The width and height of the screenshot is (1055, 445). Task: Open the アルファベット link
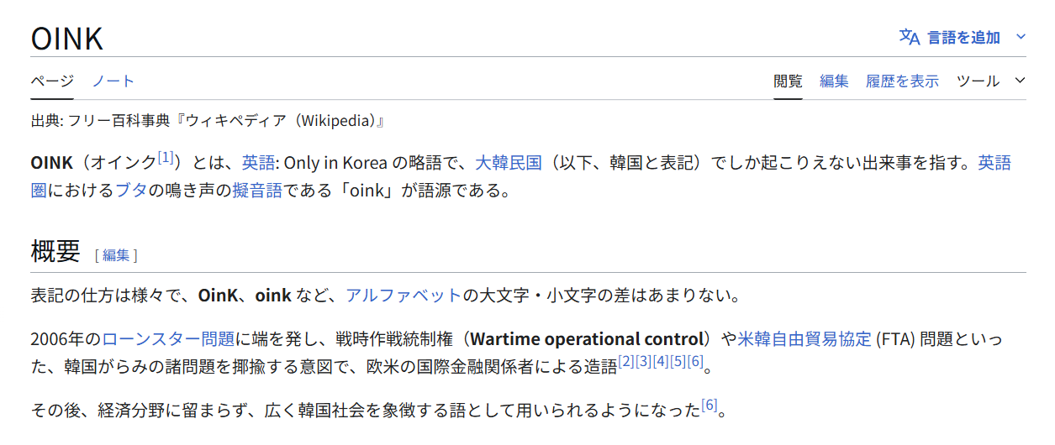pyautogui.click(x=404, y=296)
